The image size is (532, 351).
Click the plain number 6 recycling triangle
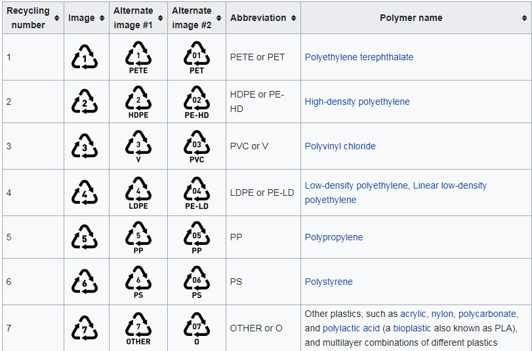coord(85,282)
